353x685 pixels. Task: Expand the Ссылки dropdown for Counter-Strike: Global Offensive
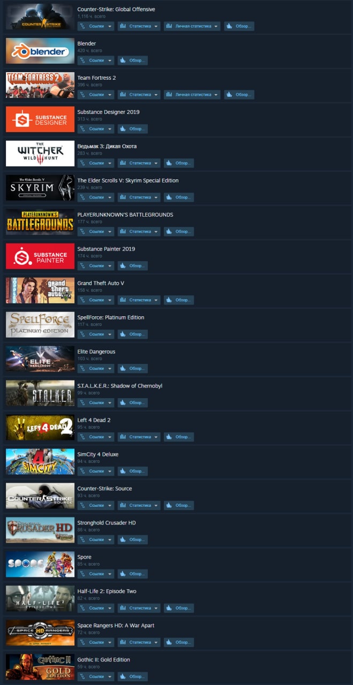[96, 26]
